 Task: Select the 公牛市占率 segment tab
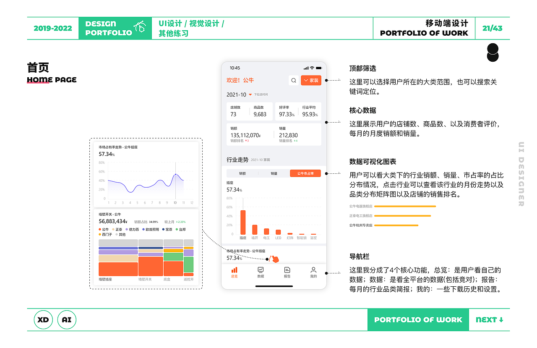point(305,173)
